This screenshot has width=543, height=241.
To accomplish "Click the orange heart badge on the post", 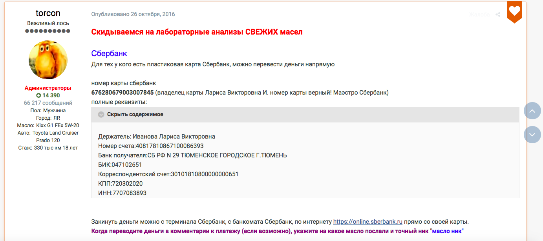I will coord(514,11).
